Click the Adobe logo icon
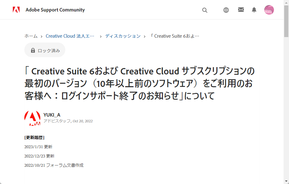The width and height of the screenshot is (289, 184). [16, 10]
